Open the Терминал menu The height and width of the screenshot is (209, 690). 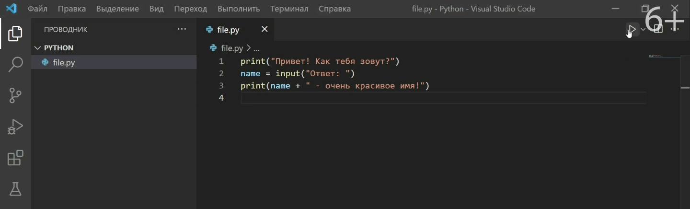point(289,9)
